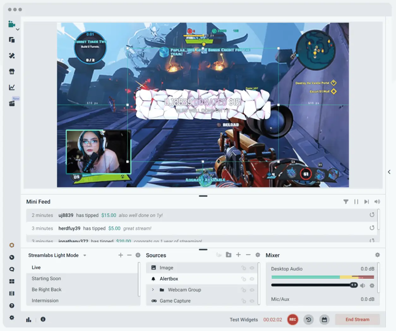The image size is (396, 331).
Task: Open the Editor scene view icon
Action: (x=11, y=24)
